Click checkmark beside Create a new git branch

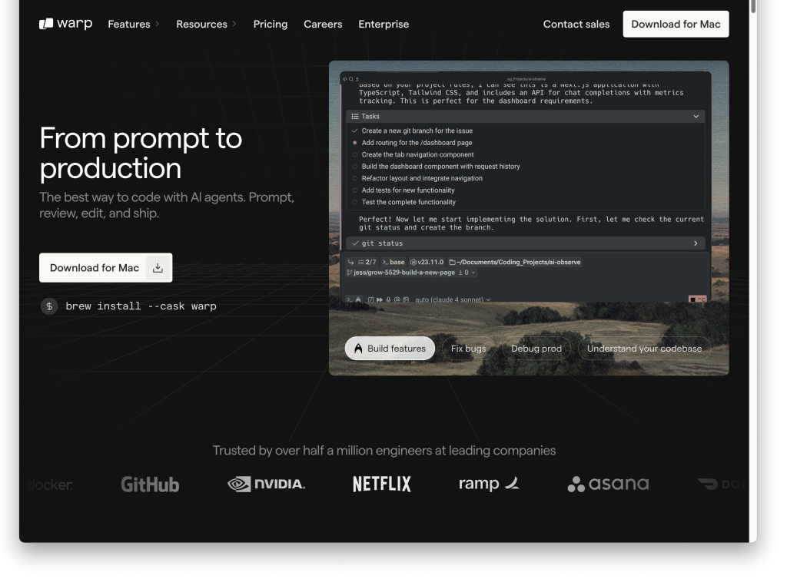[355, 131]
